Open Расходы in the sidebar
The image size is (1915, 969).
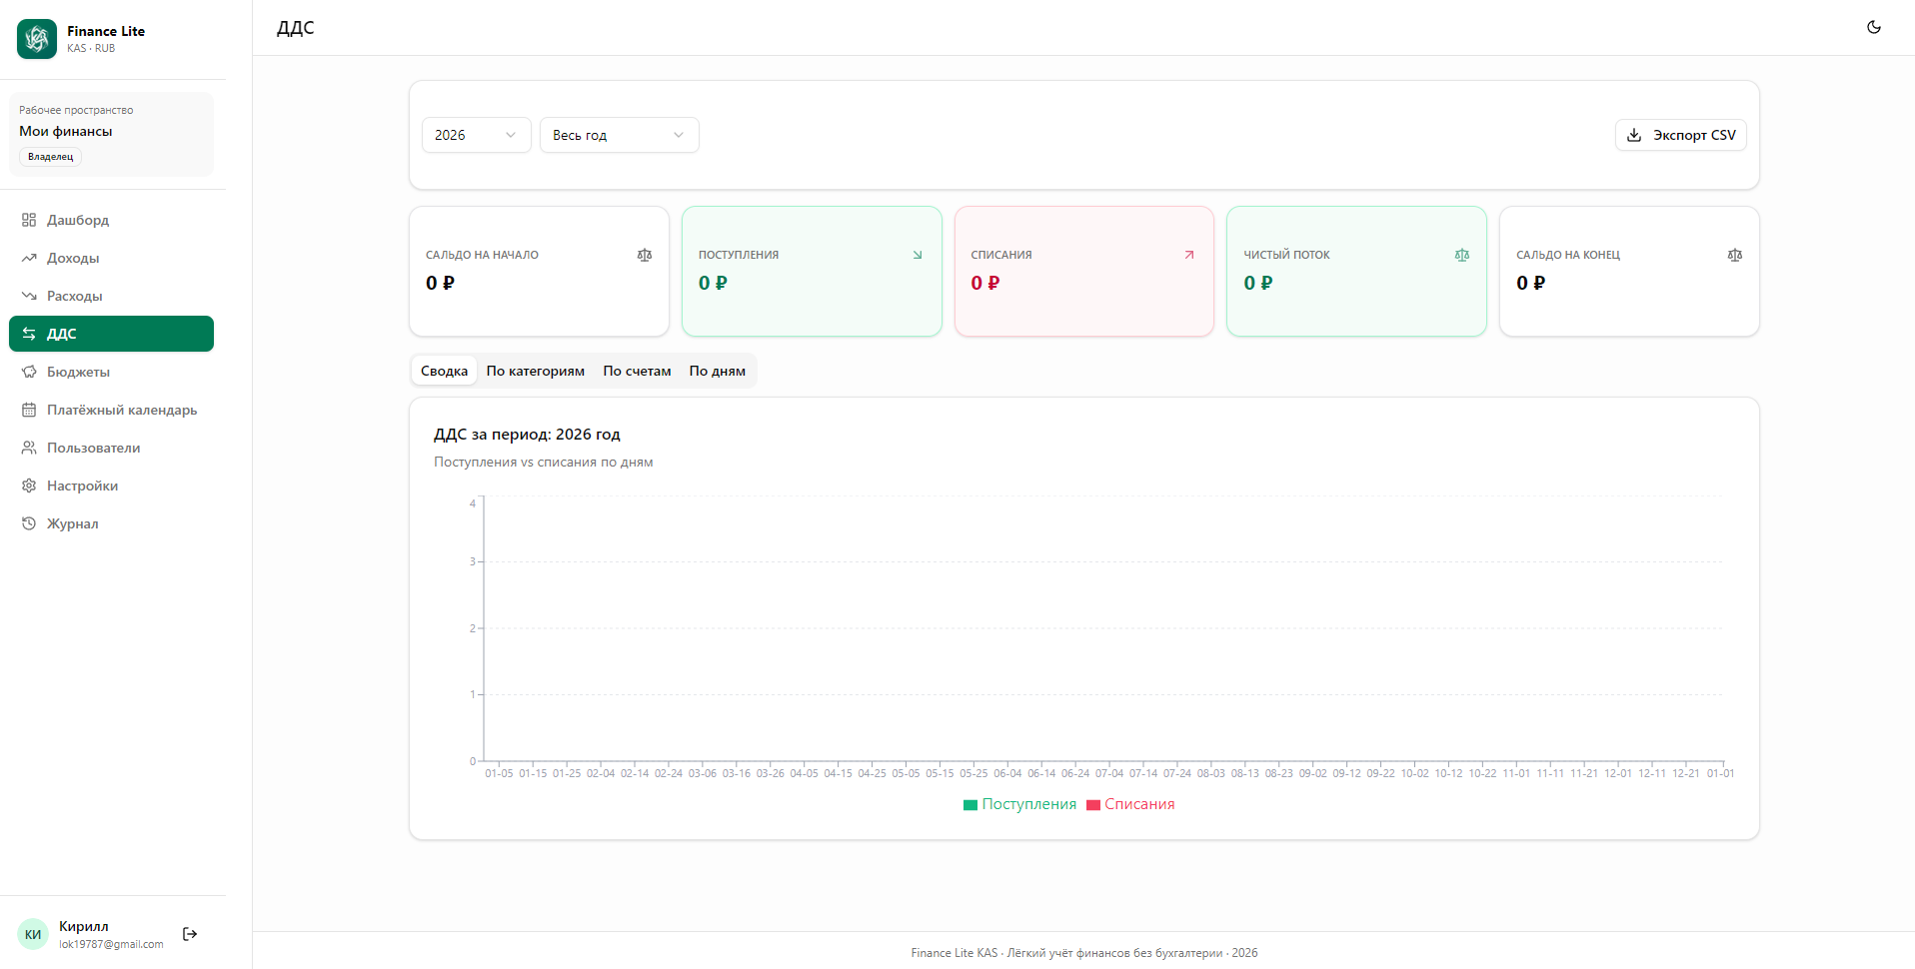[x=111, y=296]
